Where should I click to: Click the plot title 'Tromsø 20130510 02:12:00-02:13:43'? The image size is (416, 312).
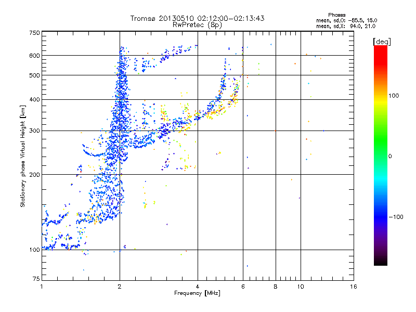(x=197, y=18)
